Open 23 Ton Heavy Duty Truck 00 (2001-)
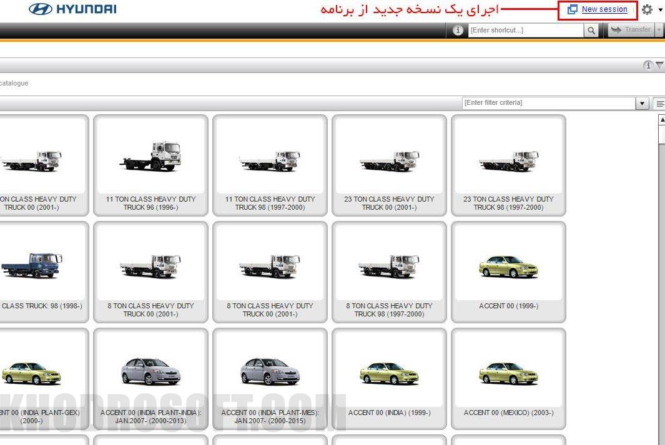Screen dimensions: 665x445 coord(389,165)
